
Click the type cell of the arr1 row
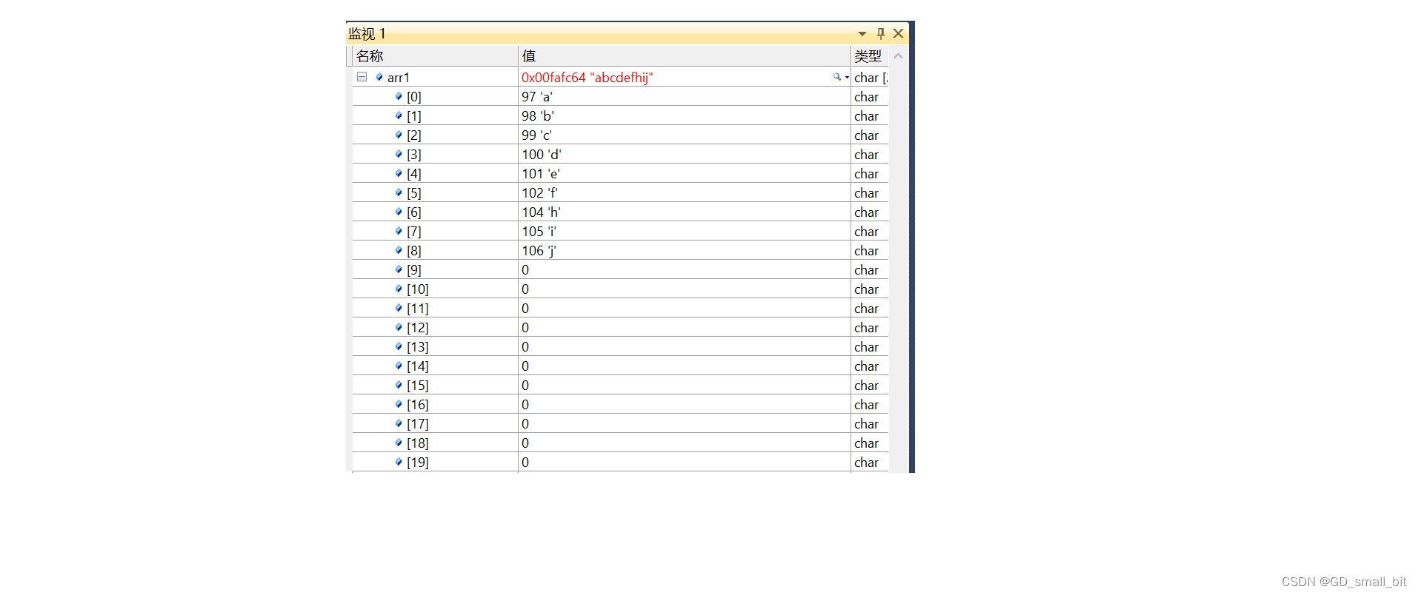[x=871, y=78]
